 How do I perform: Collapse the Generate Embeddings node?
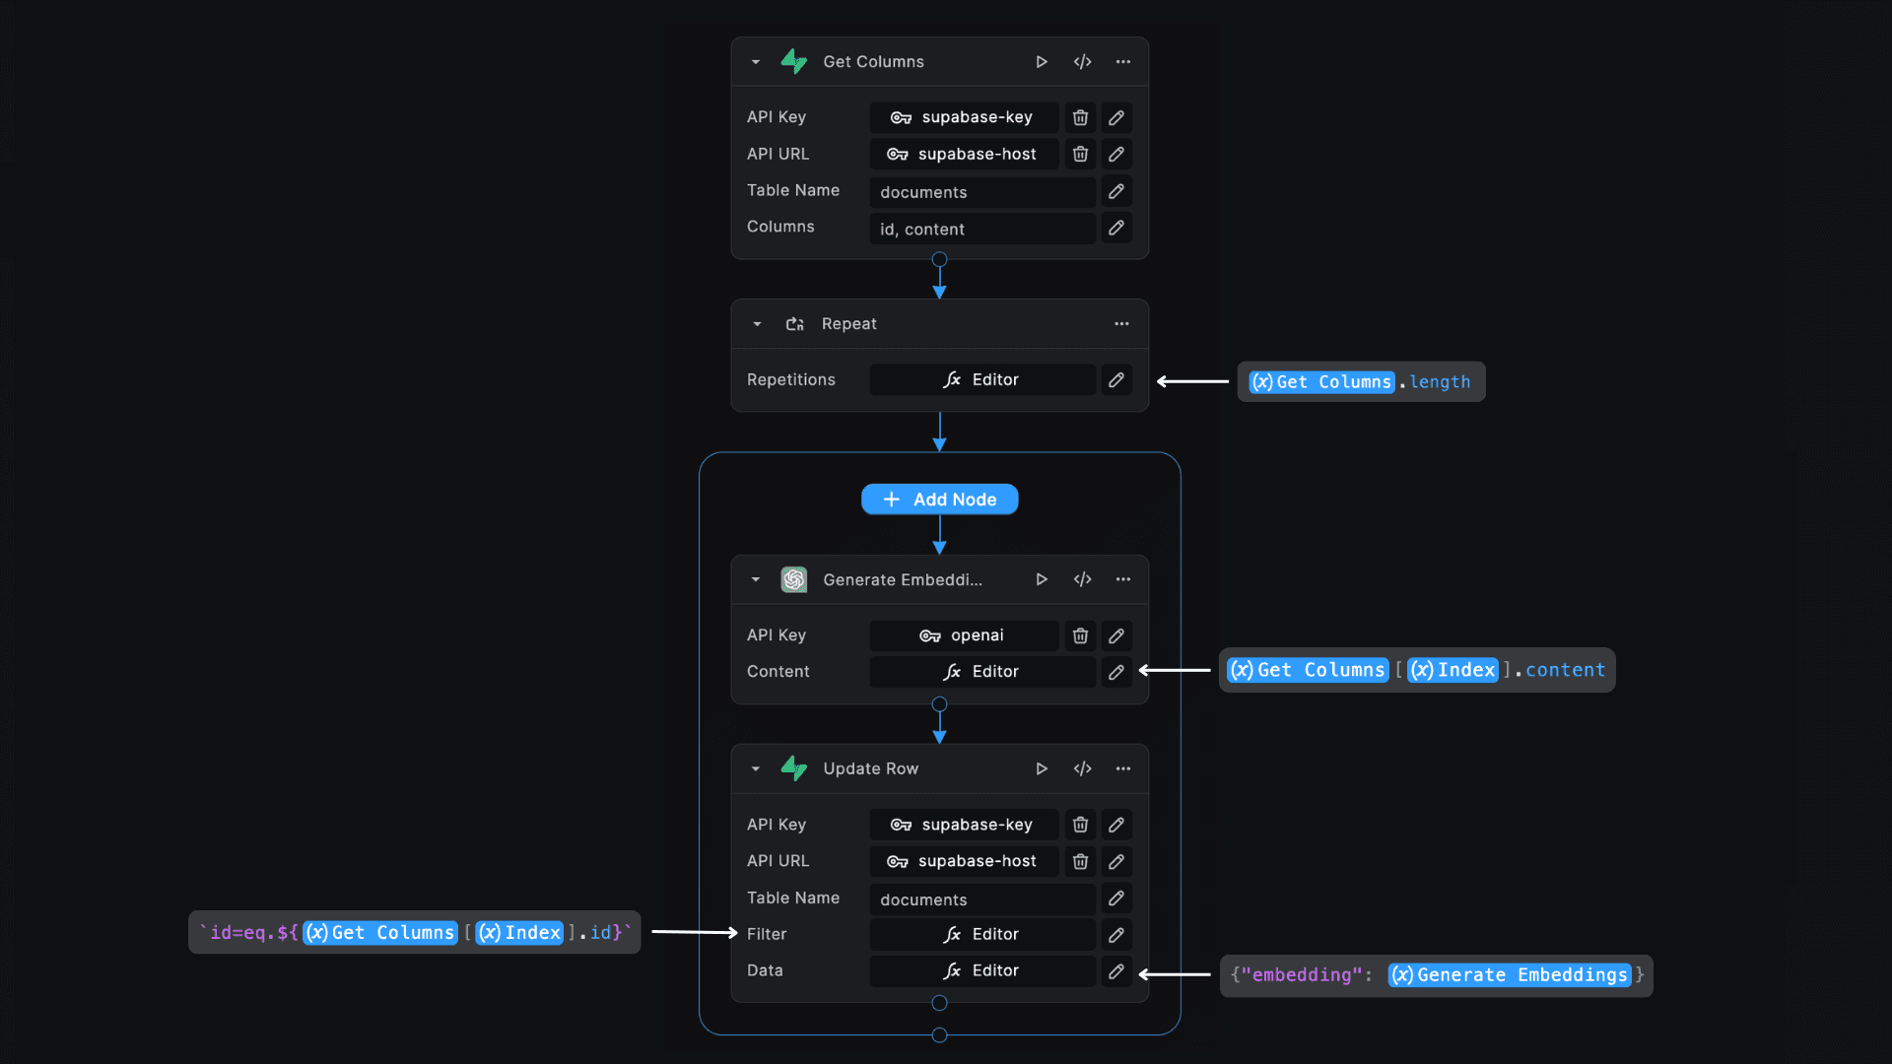tap(756, 580)
